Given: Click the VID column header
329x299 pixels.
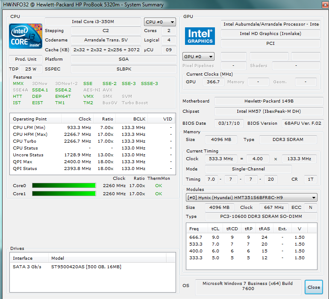Looking at the screenshot, I should (162, 119).
